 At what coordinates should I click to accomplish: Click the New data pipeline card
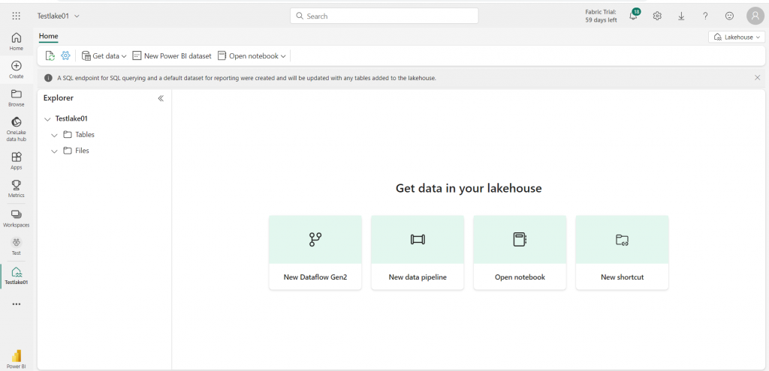[418, 253]
